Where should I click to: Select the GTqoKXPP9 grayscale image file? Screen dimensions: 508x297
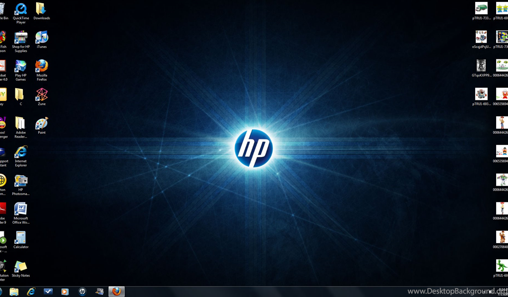point(481,68)
